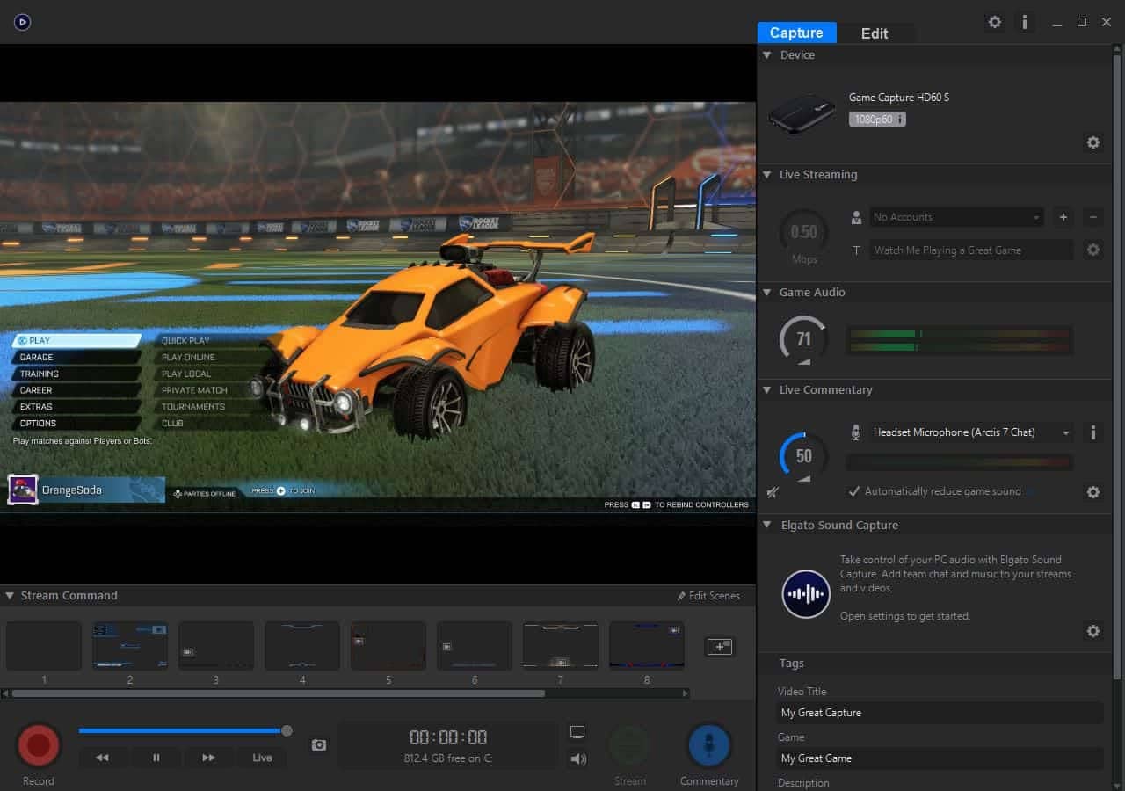The image size is (1125, 791).
Task: Switch to the Capture tab
Action: (796, 33)
